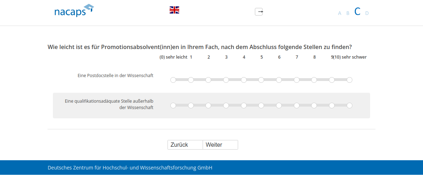
Task: Rate Stelle außerhalb der Wissenschaft as 0
Action: [x=173, y=106]
